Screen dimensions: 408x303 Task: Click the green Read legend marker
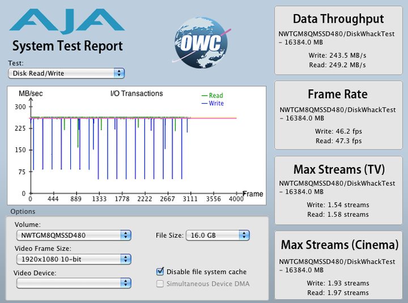[205, 96]
